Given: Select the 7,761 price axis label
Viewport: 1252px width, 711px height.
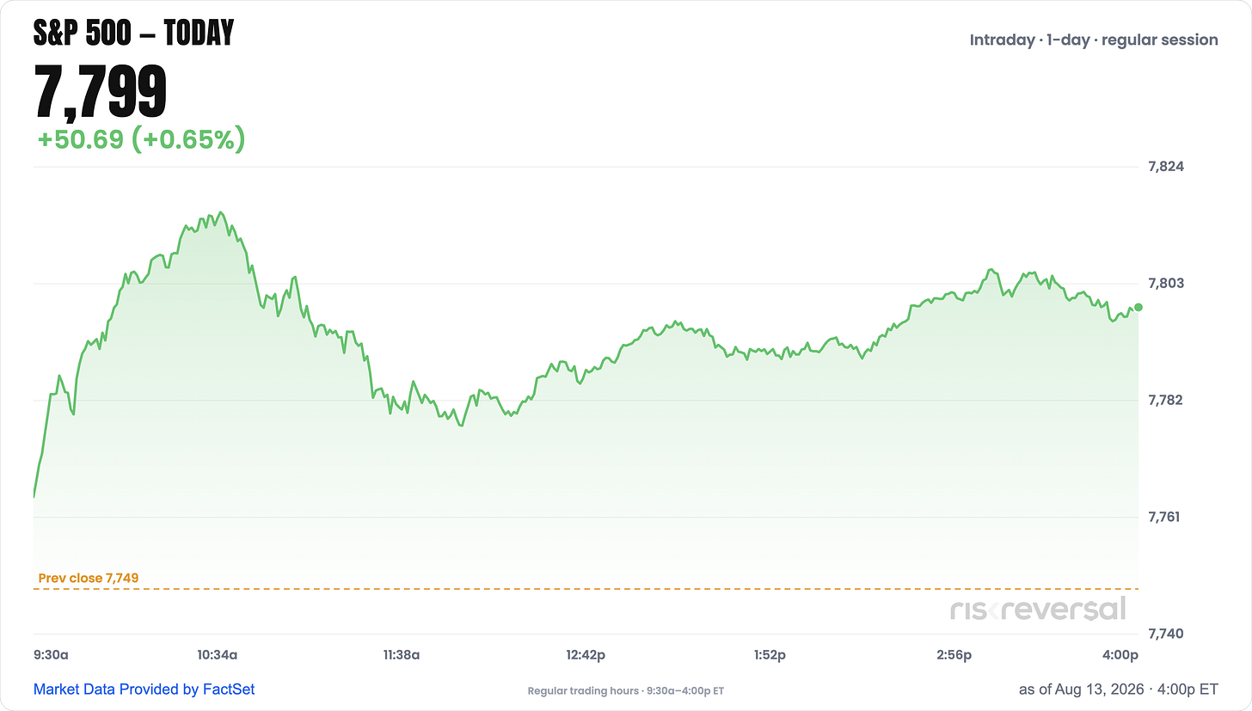Looking at the screenshot, I should tap(1166, 517).
